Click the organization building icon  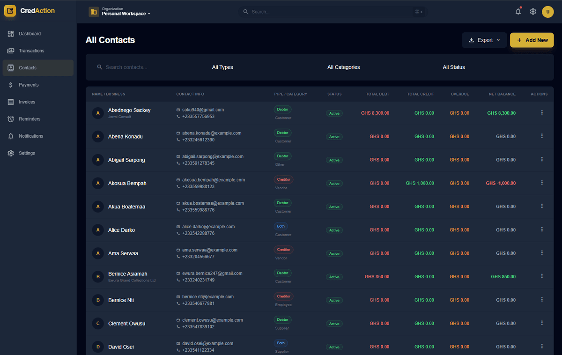pos(94,12)
